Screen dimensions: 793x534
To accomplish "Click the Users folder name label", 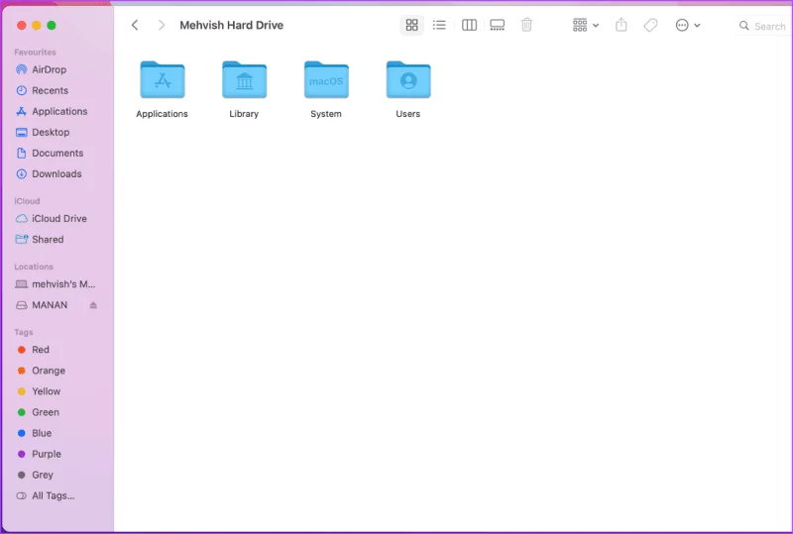I will [x=407, y=114].
